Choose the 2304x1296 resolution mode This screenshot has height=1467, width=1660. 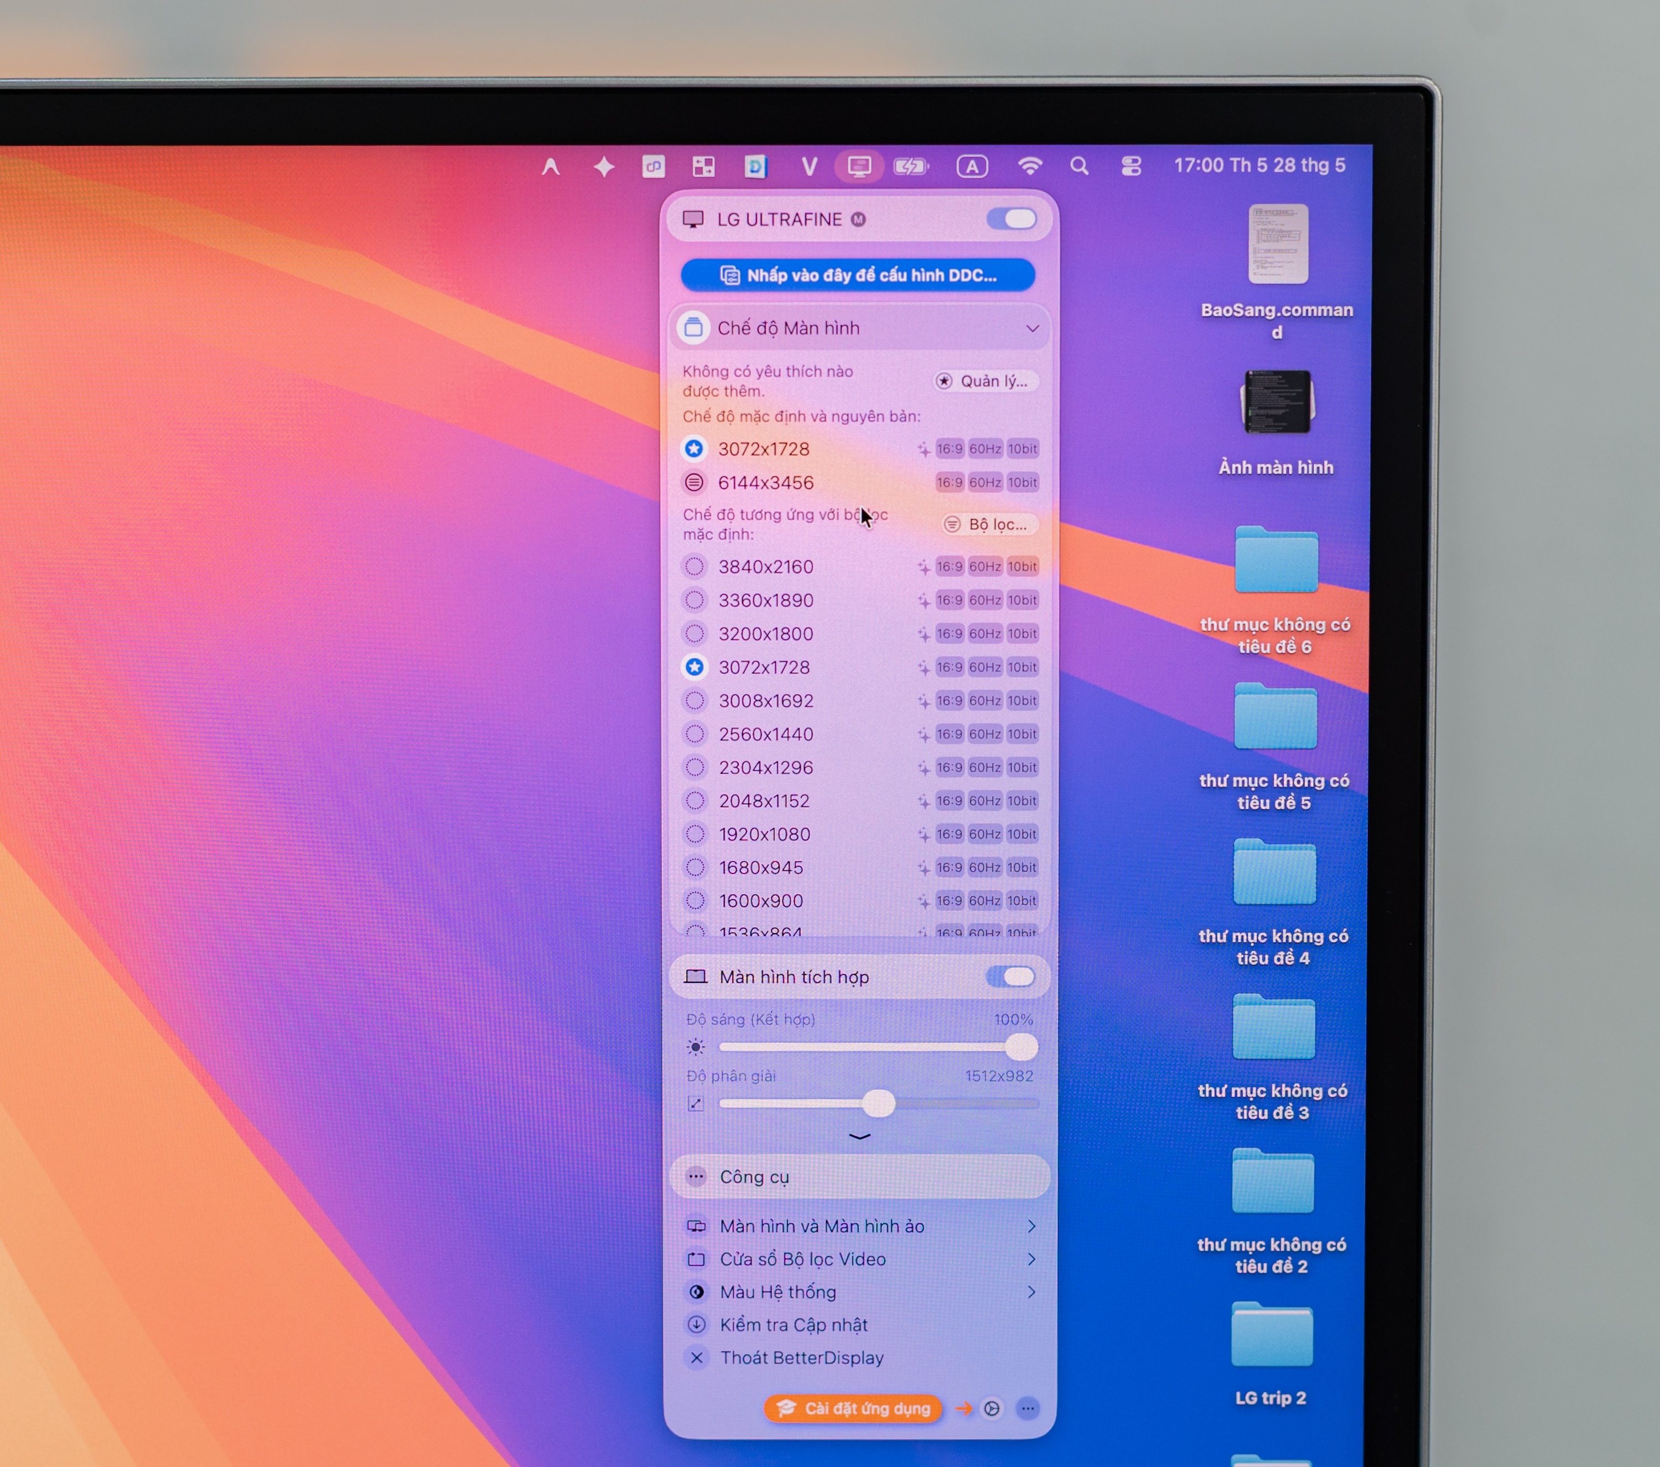[x=860, y=767]
